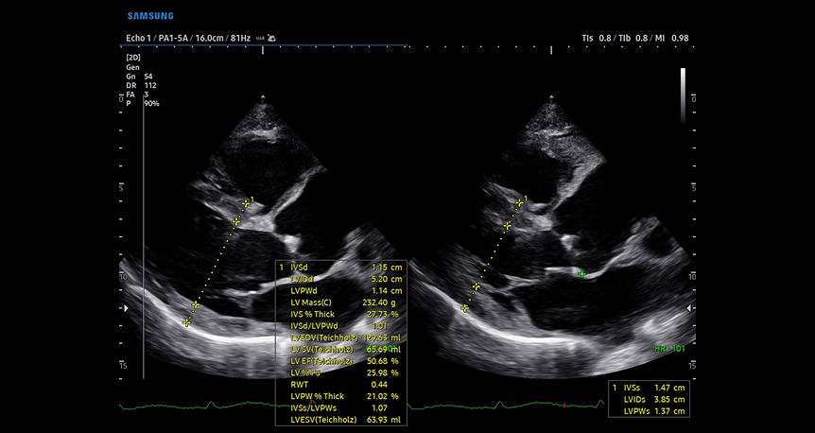Click the left focus arrow on left image
815x433 pixels.
point(125,307)
